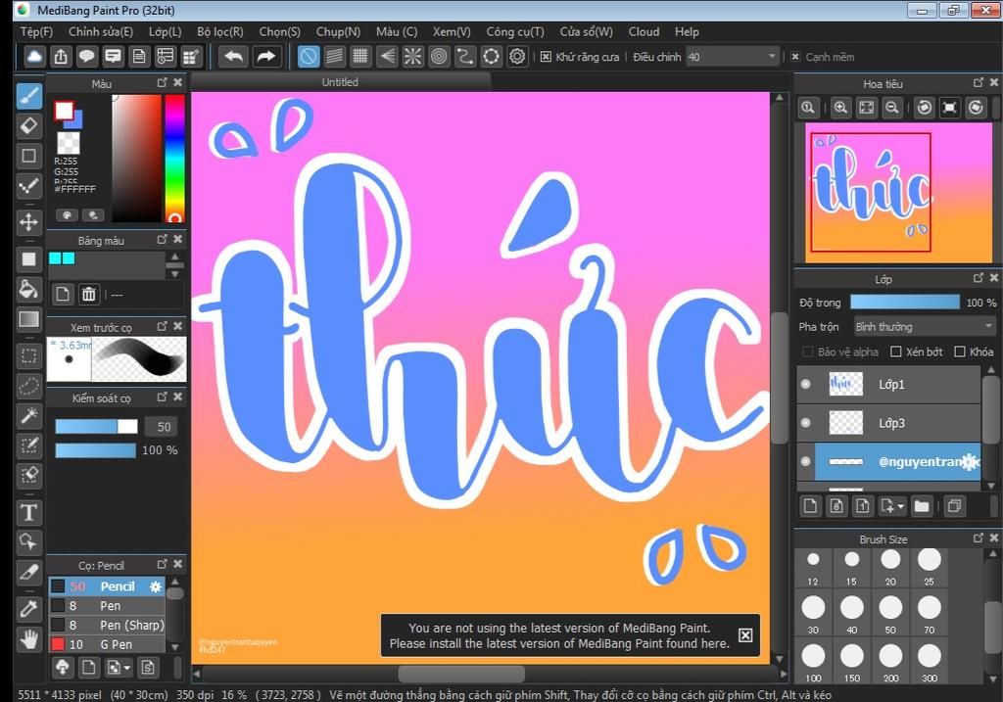
Task: Select the Gradient tool
Action: 28,319
